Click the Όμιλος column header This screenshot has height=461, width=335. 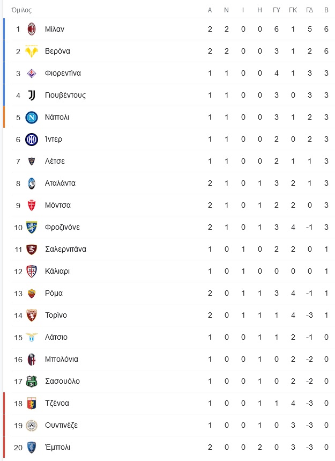(21, 10)
